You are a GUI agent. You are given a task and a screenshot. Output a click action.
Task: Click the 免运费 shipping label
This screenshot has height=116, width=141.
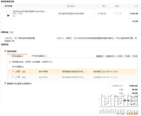pyautogui.click(x=135, y=21)
